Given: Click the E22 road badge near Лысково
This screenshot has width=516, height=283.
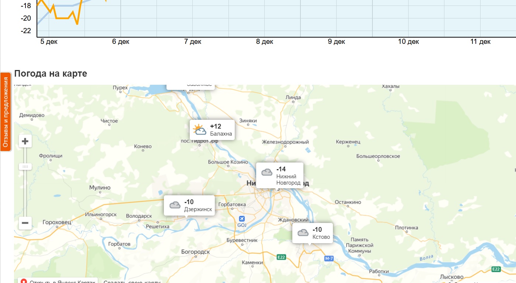Looking at the screenshot, I should [x=496, y=270].
